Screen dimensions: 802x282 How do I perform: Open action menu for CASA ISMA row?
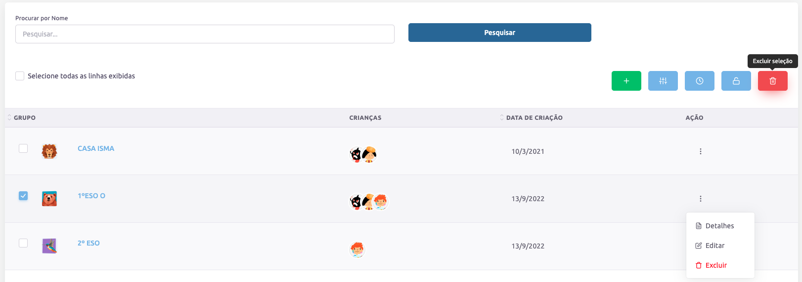tap(700, 151)
